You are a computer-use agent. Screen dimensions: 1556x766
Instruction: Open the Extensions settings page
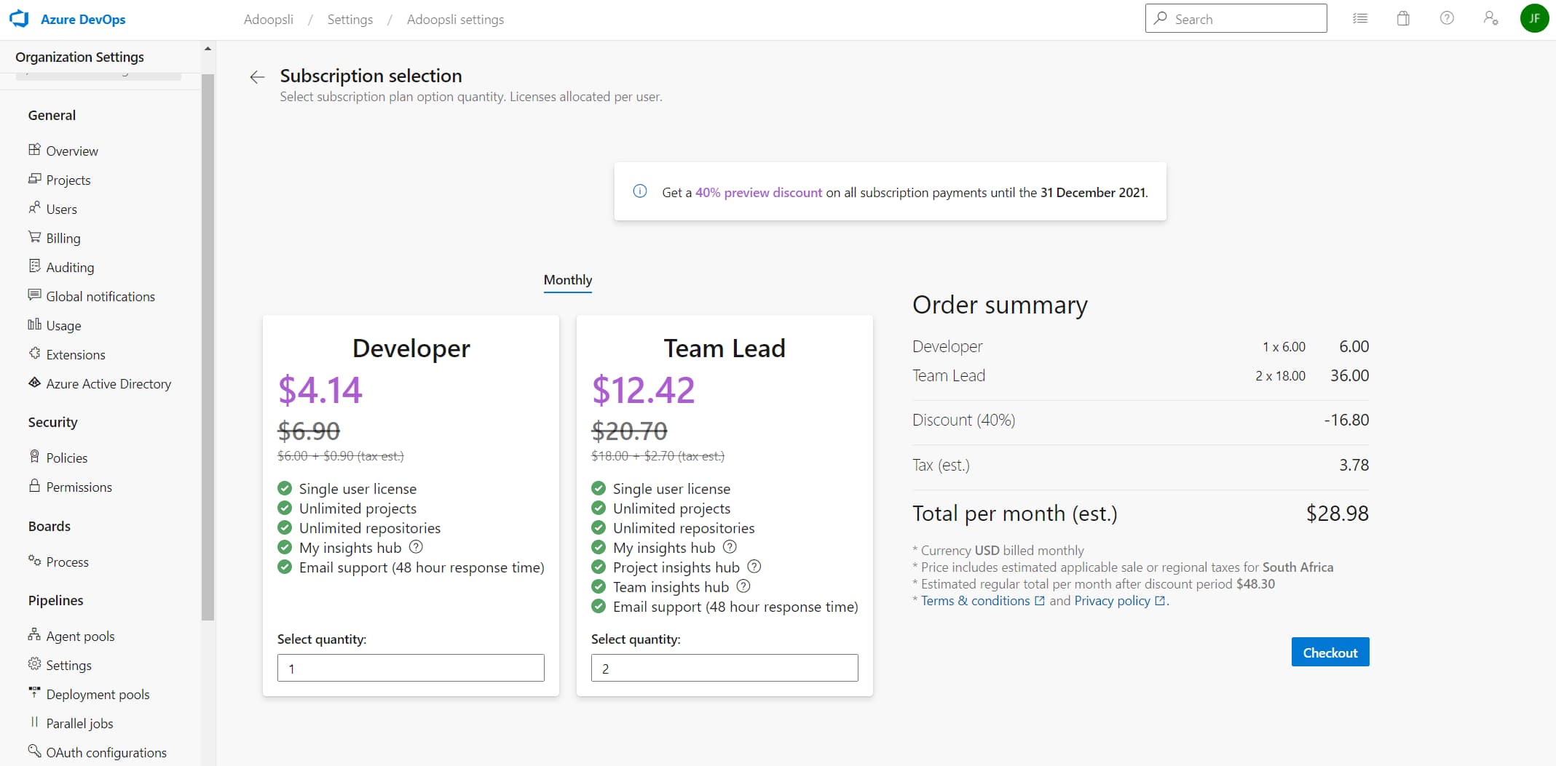[x=76, y=354]
